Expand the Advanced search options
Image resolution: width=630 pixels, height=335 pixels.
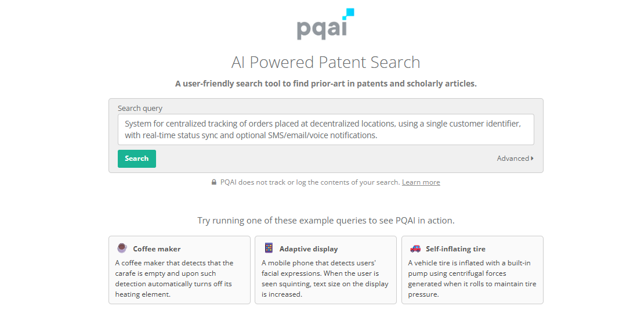coord(515,159)
